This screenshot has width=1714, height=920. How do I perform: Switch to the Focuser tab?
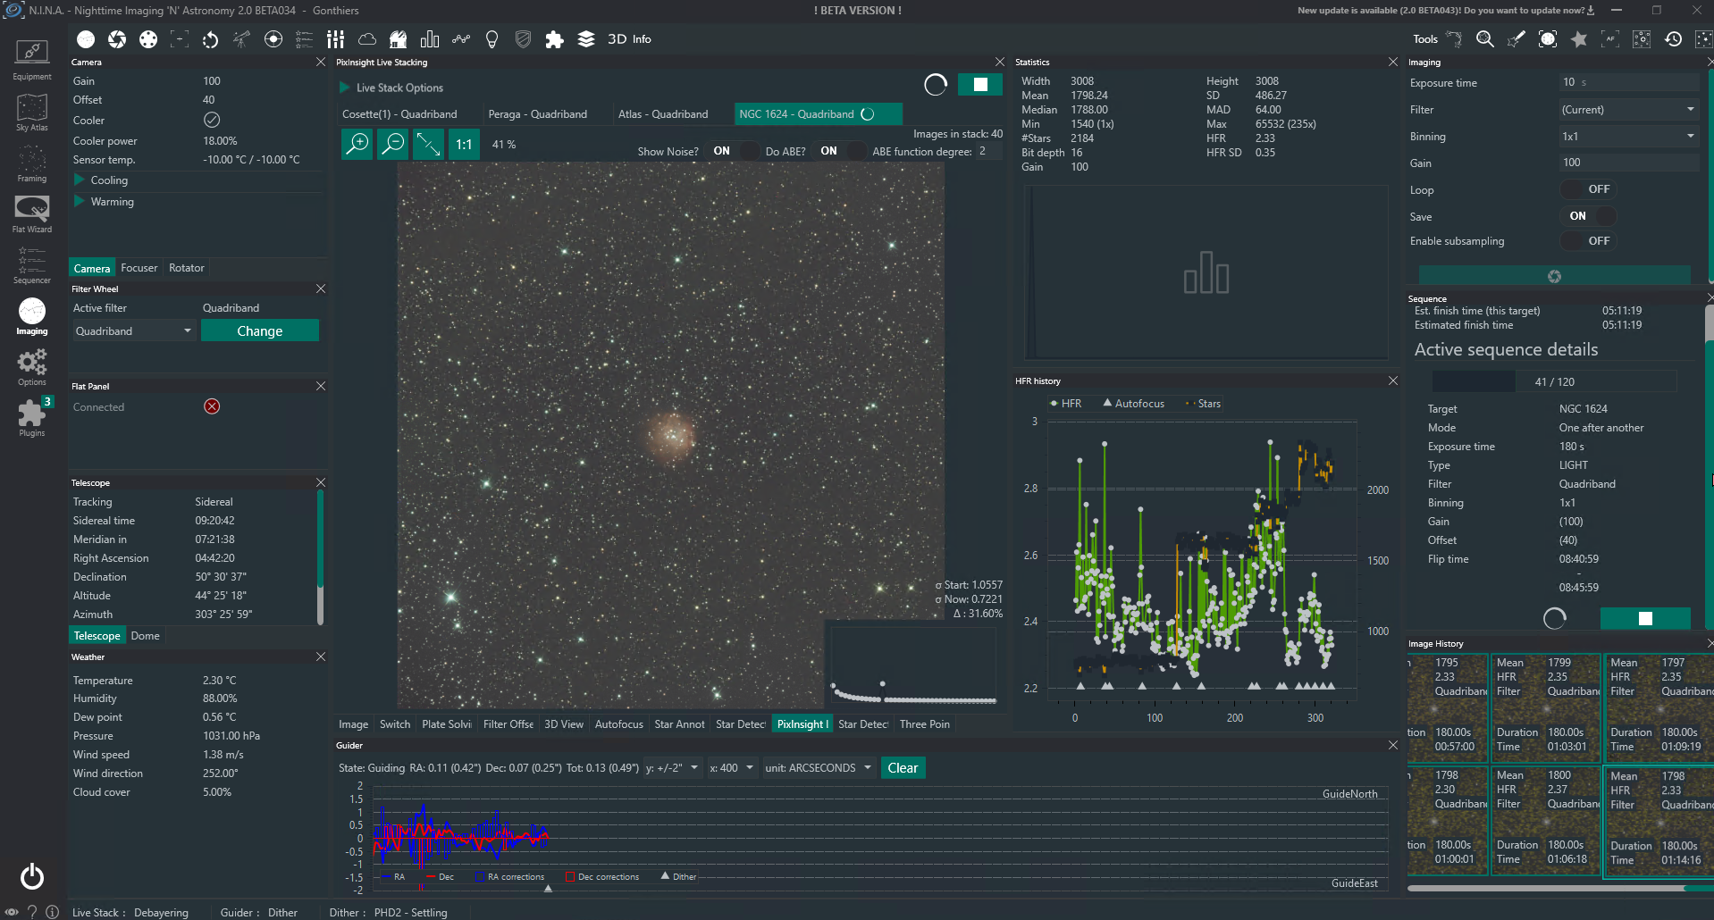pos(139,268)
